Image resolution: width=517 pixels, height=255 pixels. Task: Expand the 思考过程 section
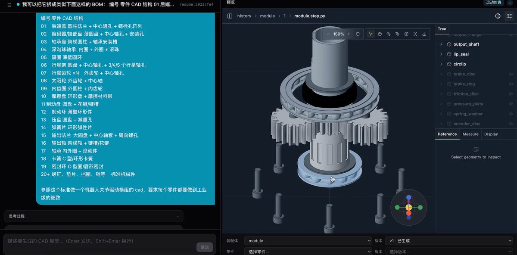(x=94, y=216)
